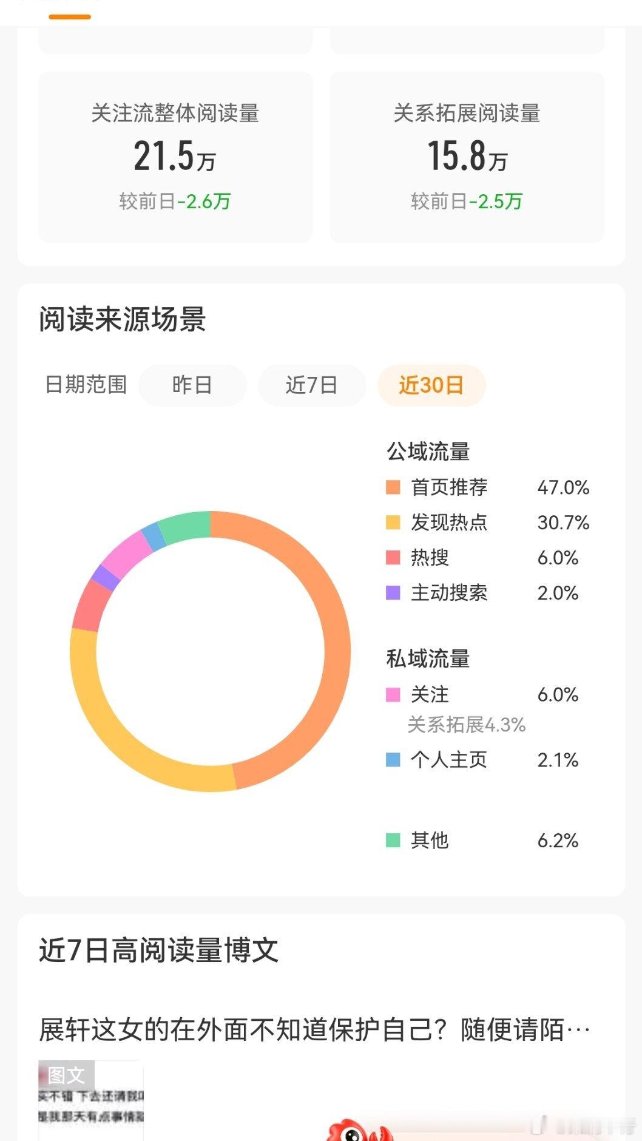Image resolution: width=642 pixels, height=1141 pixels.
Task: Click the purple 主动搜索 legend swatch
Action: [393, 593]
